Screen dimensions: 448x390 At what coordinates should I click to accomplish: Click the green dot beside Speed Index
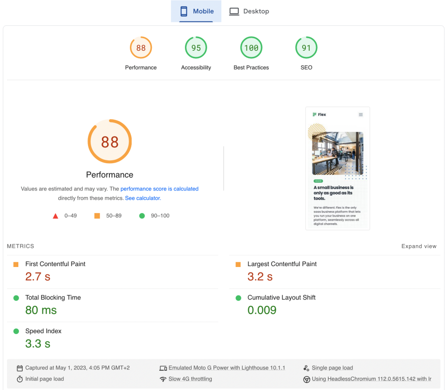(16, 331)
